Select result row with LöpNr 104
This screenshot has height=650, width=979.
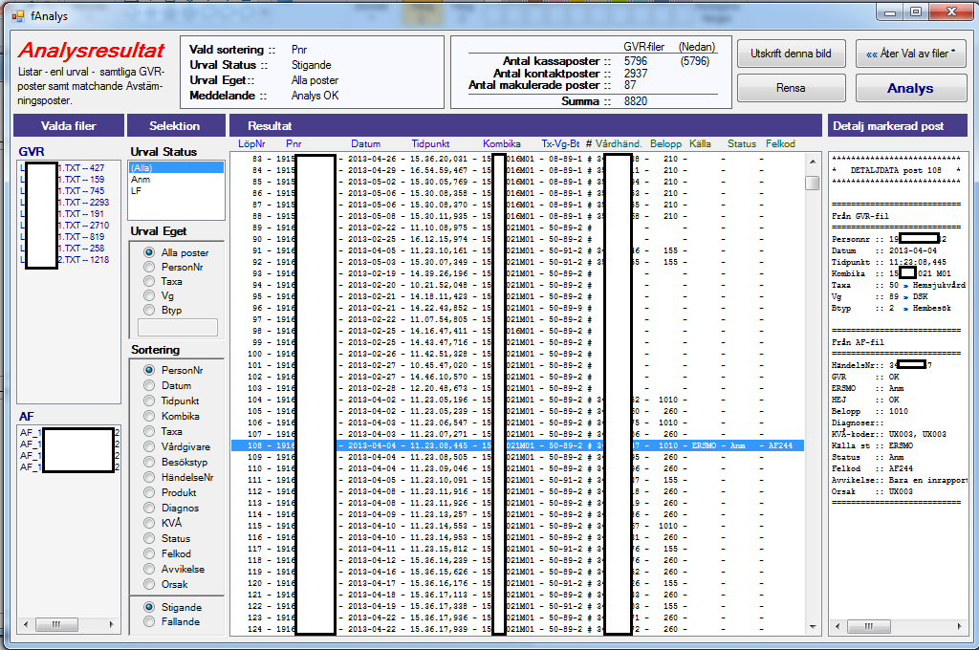516,400
